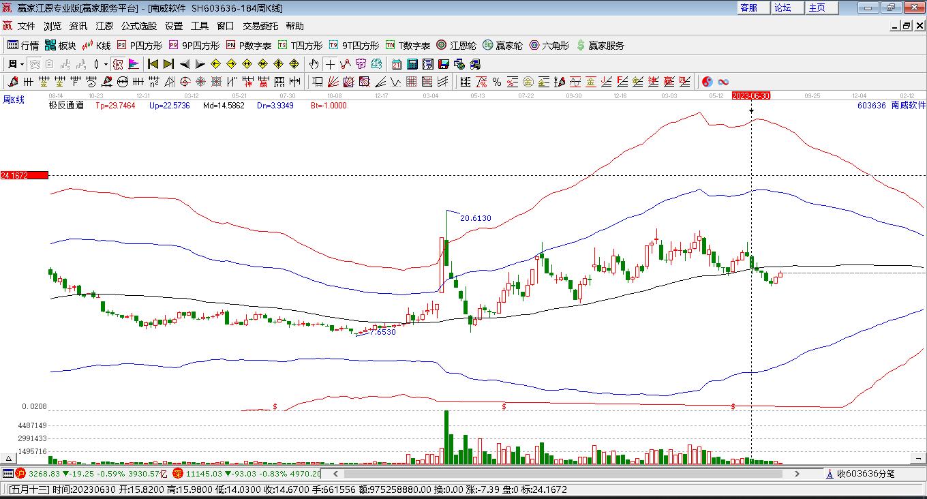Click the floppy disk save icon
Image resolution: width=927 pixels, height=499 pixels.
[444, 64]
